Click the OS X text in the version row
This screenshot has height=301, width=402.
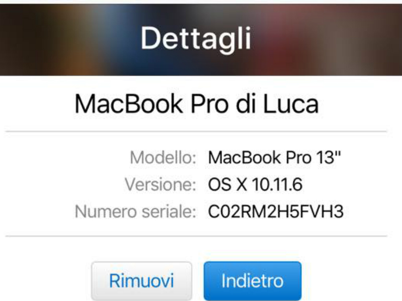click(x=228, y=184)
